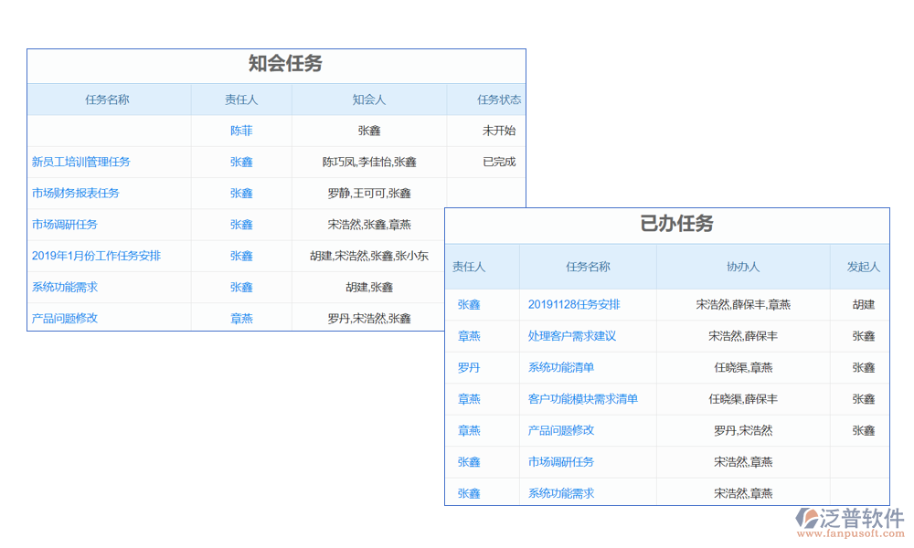Open the 客户功能模块需求清单 link
This screenshot has width=914, height=548.
(x=582, y=399)
